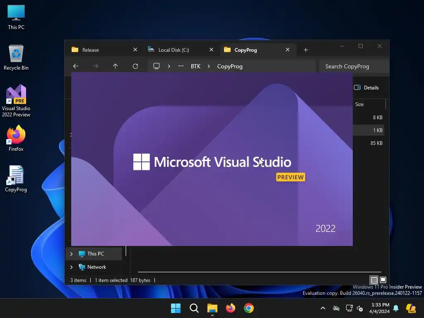Select the CopyProg desktop shortcut

coord(16,179)
